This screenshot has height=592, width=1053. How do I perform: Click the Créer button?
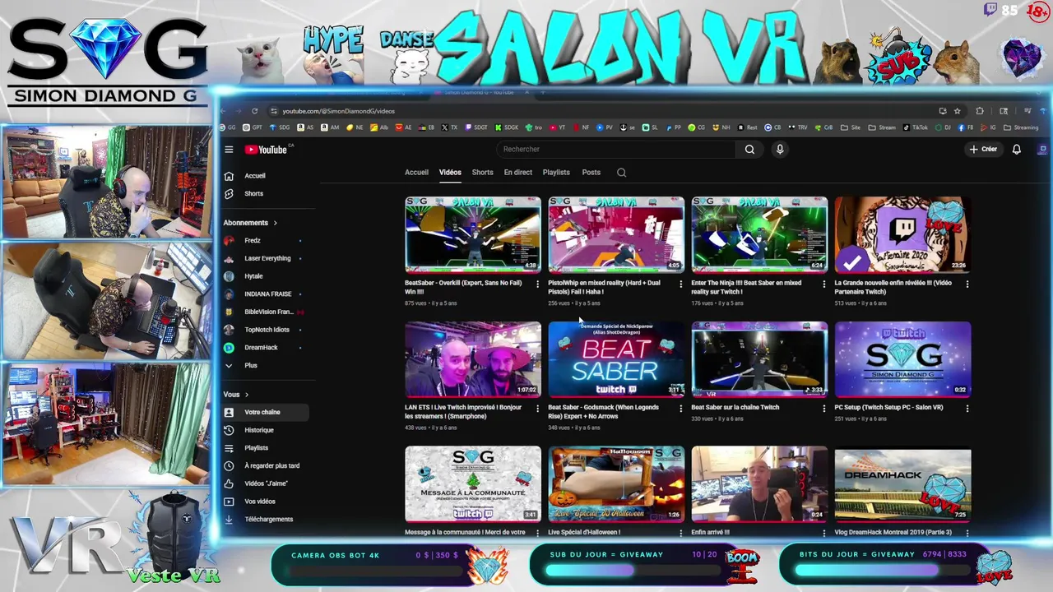pyautogui.click(x=983, y=149)
